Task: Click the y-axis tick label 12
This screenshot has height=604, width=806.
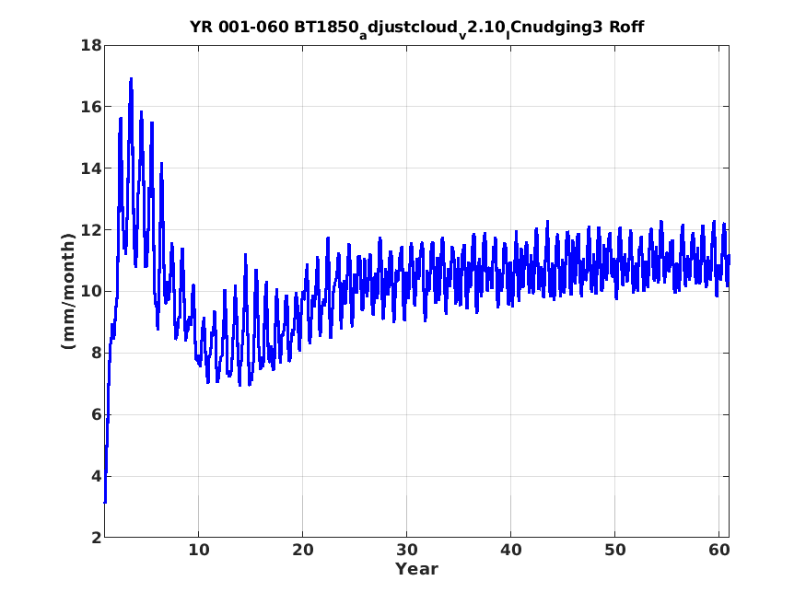Action: 91,230
